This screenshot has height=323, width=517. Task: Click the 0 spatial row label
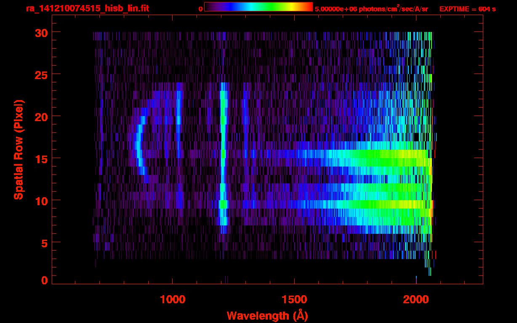click(44, 280)
